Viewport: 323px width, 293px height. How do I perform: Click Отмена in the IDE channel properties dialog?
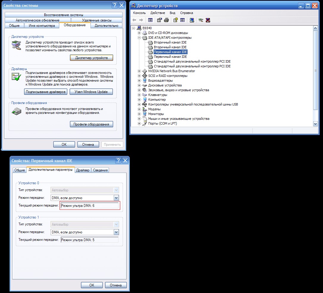116,285
